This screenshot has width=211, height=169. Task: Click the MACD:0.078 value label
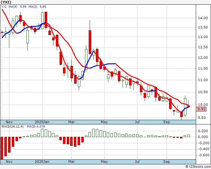pyautogui.click(x=36, y=127)
